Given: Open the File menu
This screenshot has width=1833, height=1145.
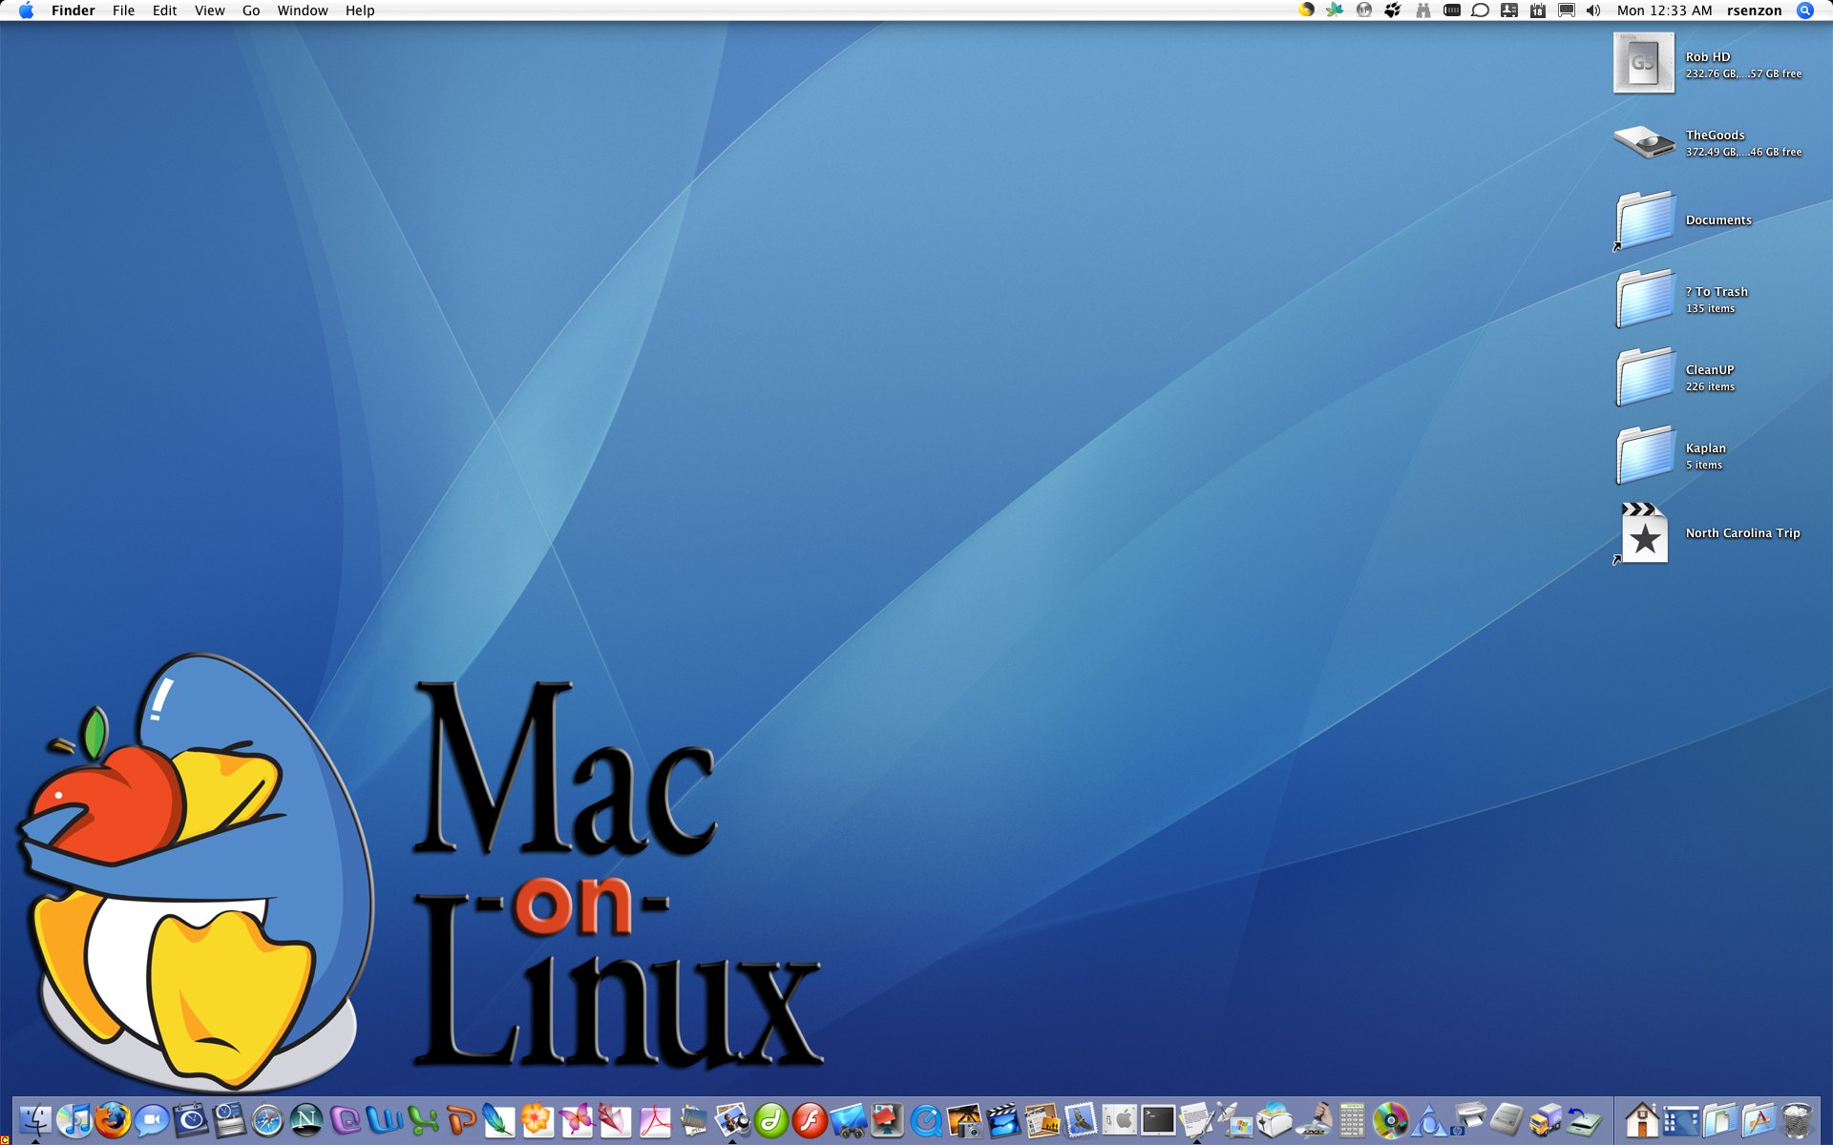Looking at the screenshot, I should click(x=123, y=10).
